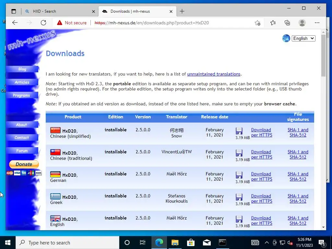The image size is (332, 249).
Task: Click the China flag icon
Action: point(55,130)
